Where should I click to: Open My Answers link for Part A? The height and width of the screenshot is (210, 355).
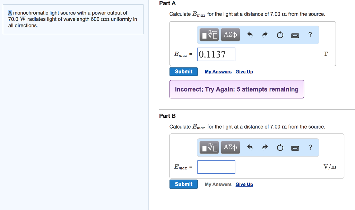[218, 72]
